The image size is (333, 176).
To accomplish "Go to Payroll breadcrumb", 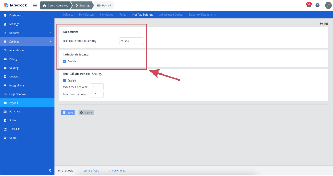I will click(104, 6).
